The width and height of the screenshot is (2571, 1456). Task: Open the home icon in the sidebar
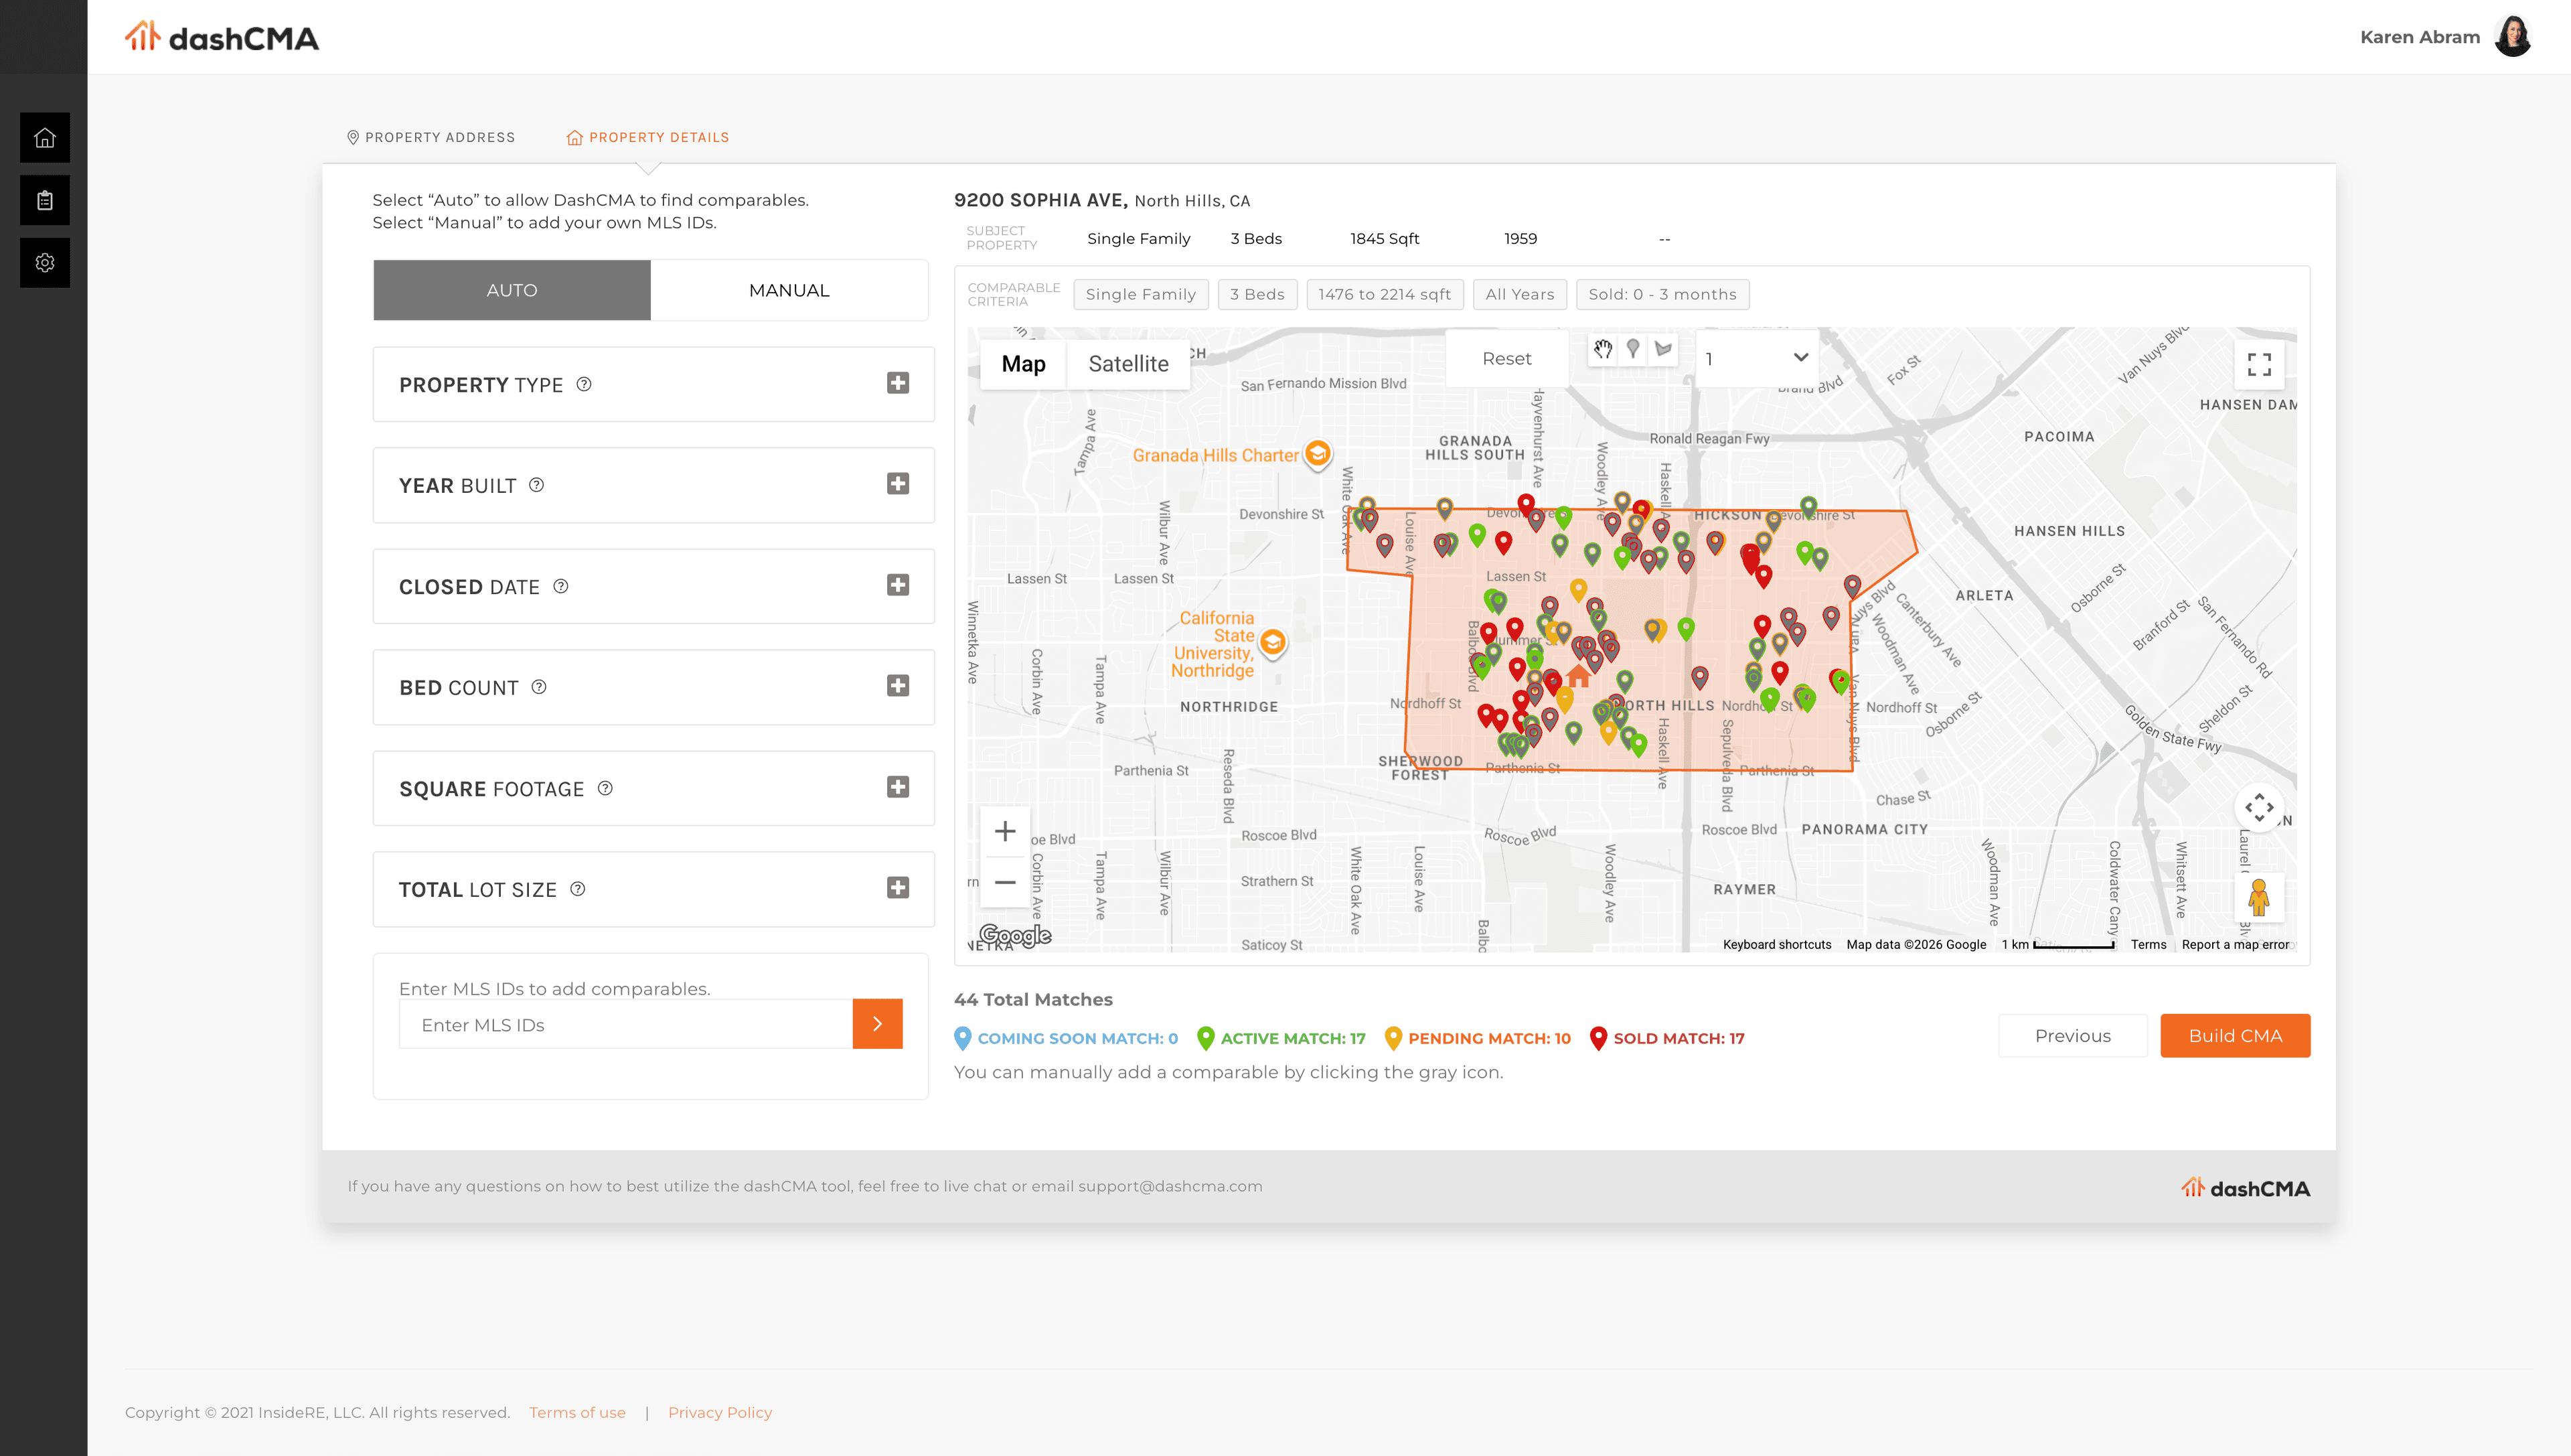tap(45, 137)
